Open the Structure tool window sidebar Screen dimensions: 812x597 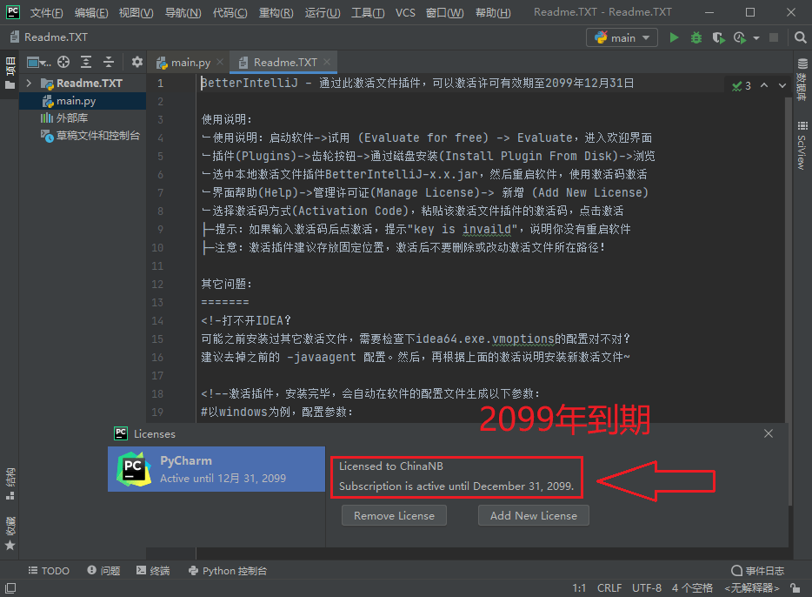pos(10,484)
